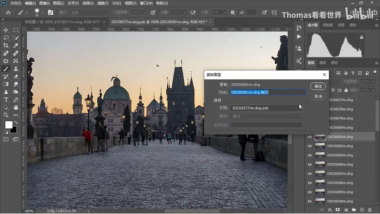Open the Actions play panel icon
The height and width of the screenshot is (214, 380).
click(x=299, y=37)
